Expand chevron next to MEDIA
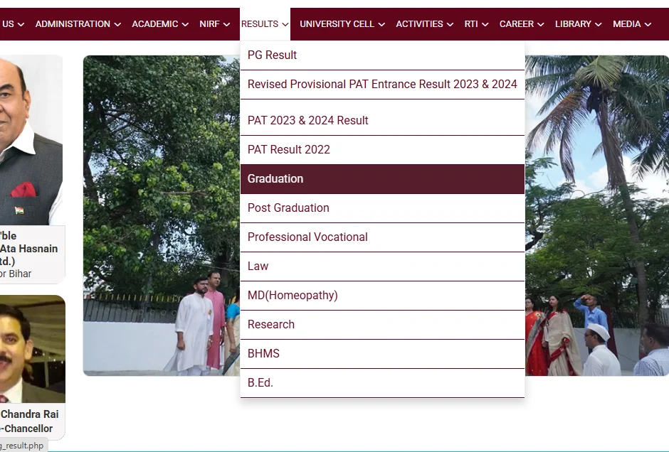This screenshot has height=452, width=669. click(x=648, y=25)
